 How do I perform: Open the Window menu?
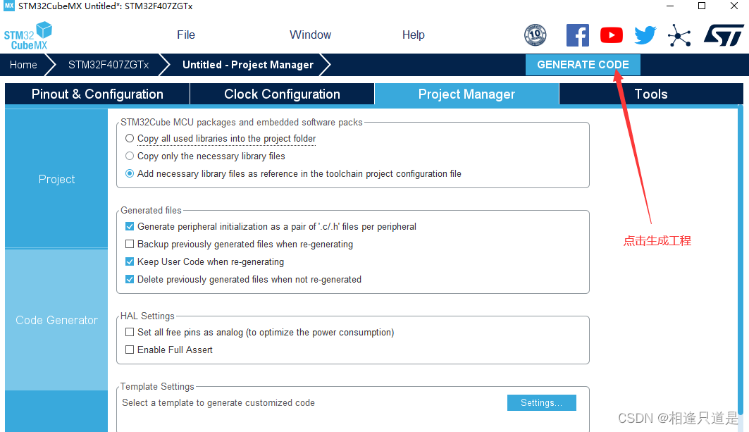coord(310,35)
